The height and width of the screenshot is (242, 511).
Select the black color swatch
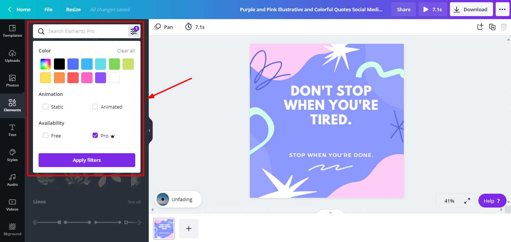(x=59, y=64)
